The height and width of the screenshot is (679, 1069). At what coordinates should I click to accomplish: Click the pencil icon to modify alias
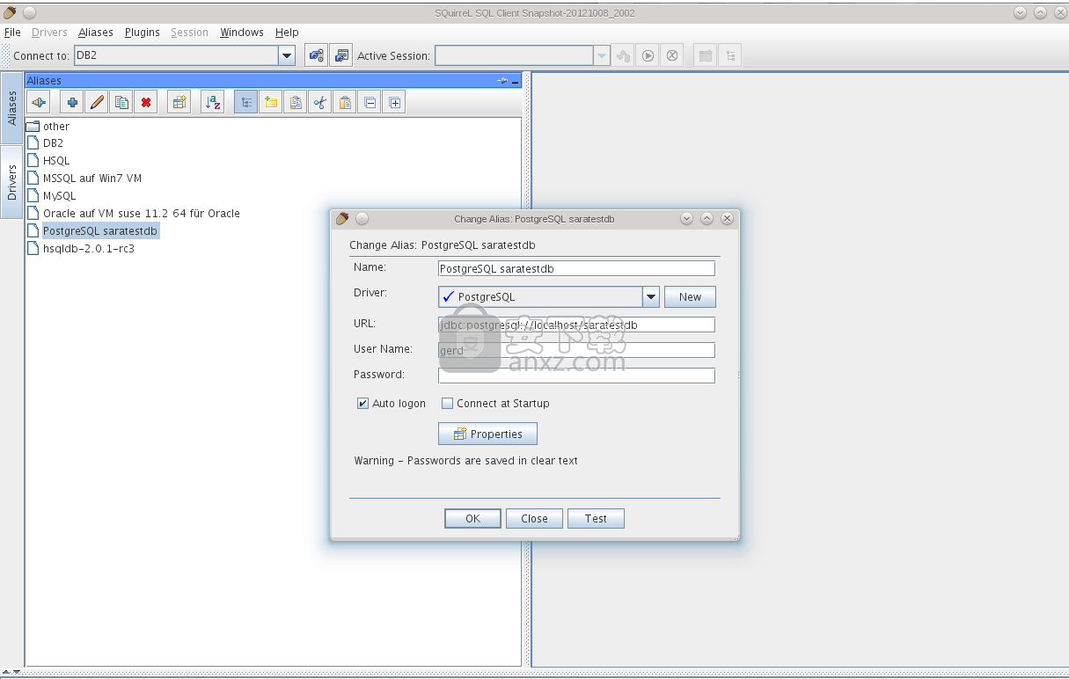(97, 103)
